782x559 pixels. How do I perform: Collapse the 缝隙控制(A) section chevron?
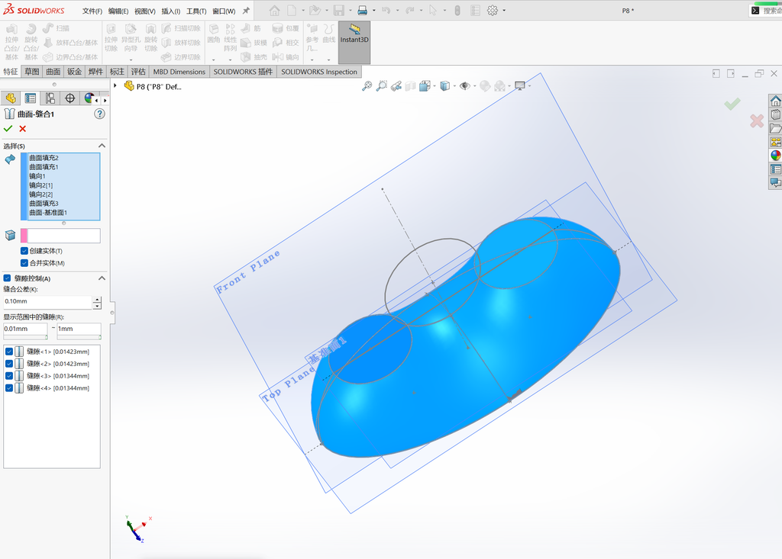pyautogui.click(x=102, y=278)
